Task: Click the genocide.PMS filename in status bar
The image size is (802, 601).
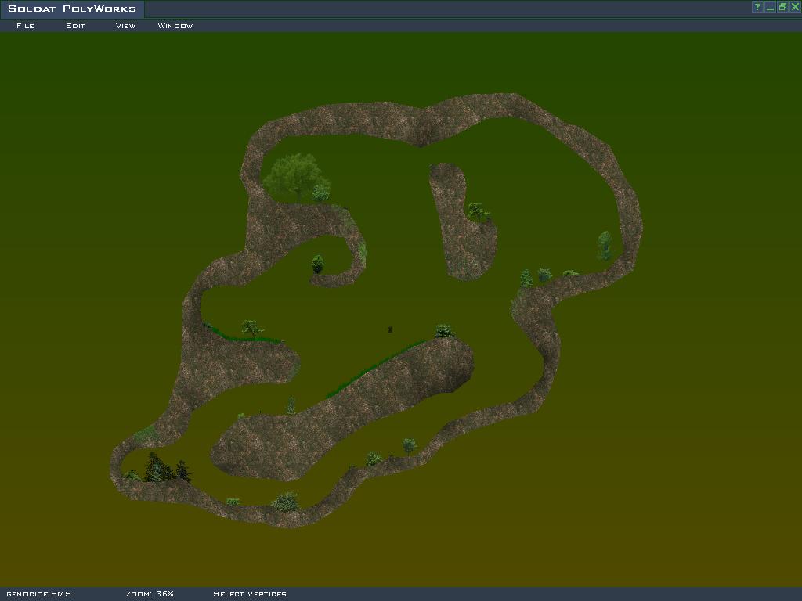Action: pos(38,594)
